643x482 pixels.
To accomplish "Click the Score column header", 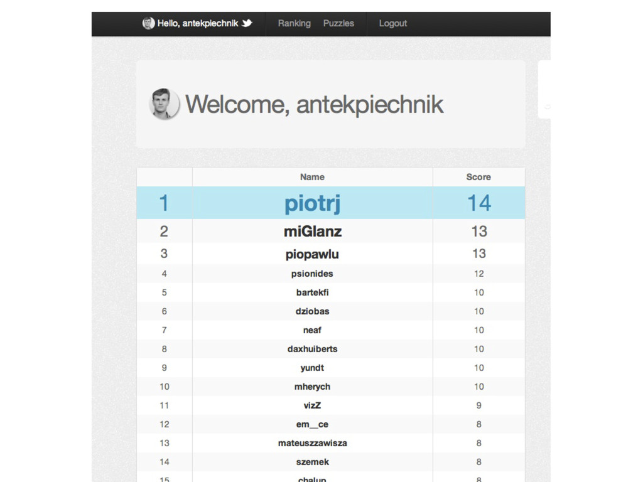I will pyautogui.click(x=478, y=177).
